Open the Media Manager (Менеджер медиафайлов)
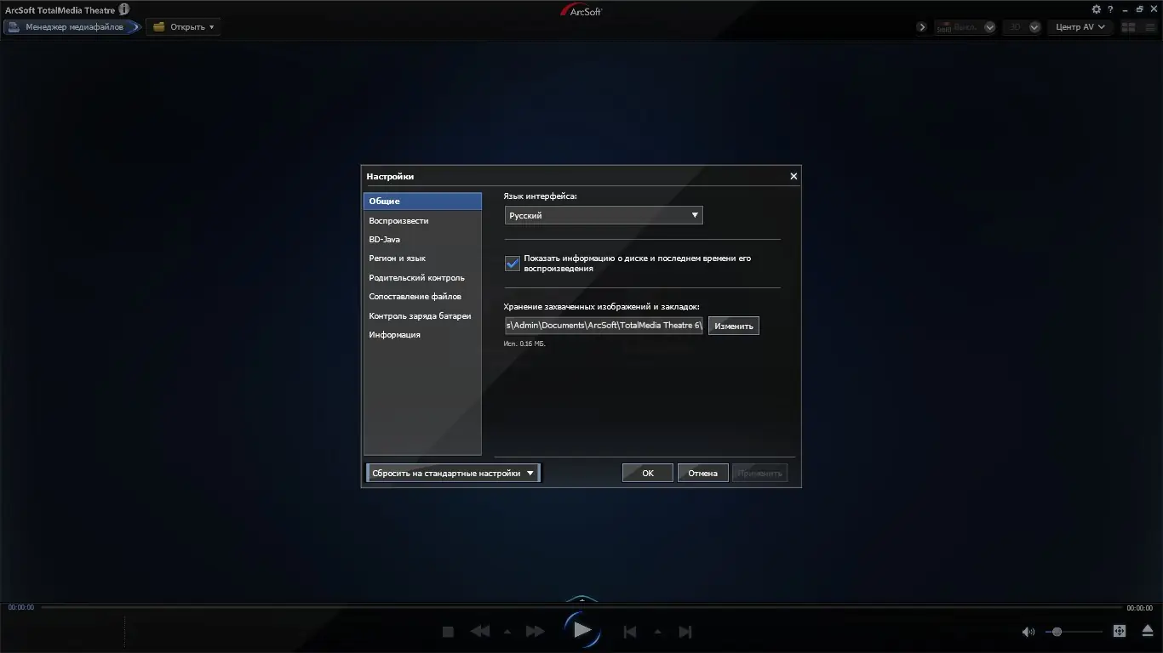The image size is (1163, 653). point(72,27)
